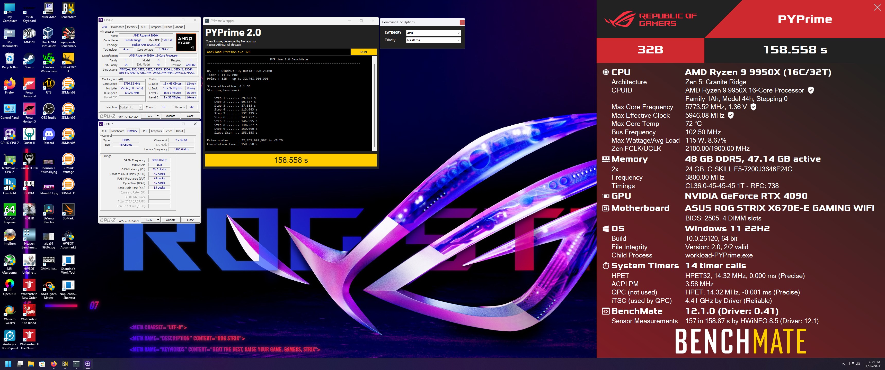Click Validate in lower CPU-Z window

coord(170,220)
